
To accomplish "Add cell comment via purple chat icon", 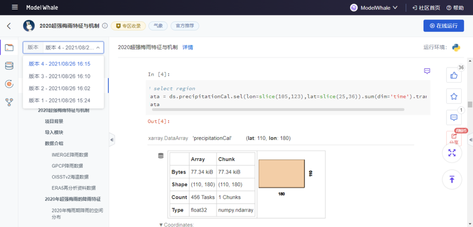I will coord(427,71).
